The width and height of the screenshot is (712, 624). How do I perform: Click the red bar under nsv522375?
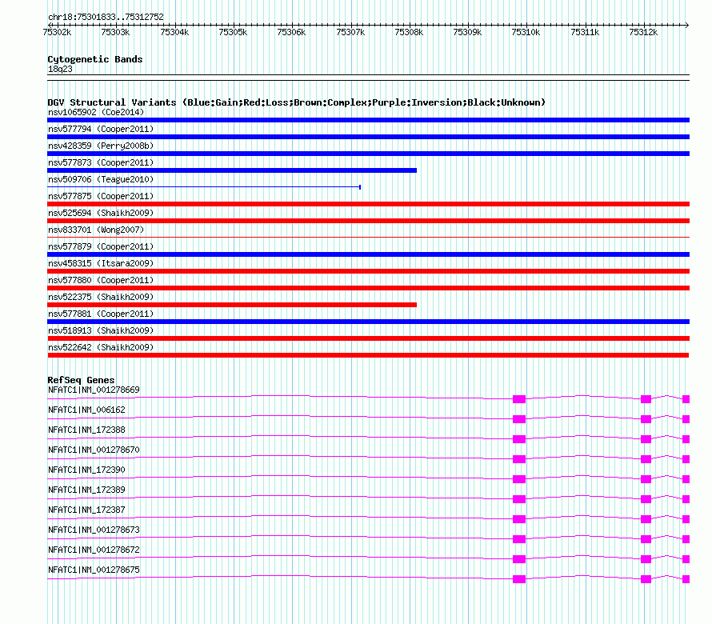232,305
